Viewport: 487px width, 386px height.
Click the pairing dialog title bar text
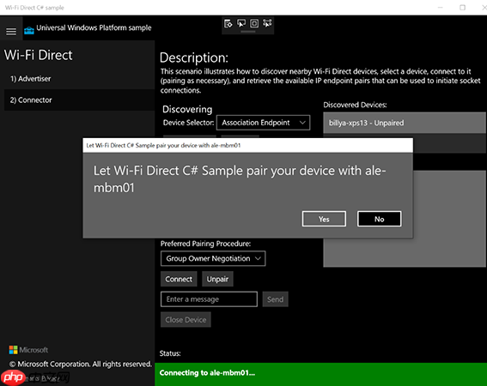click(163, 145)
